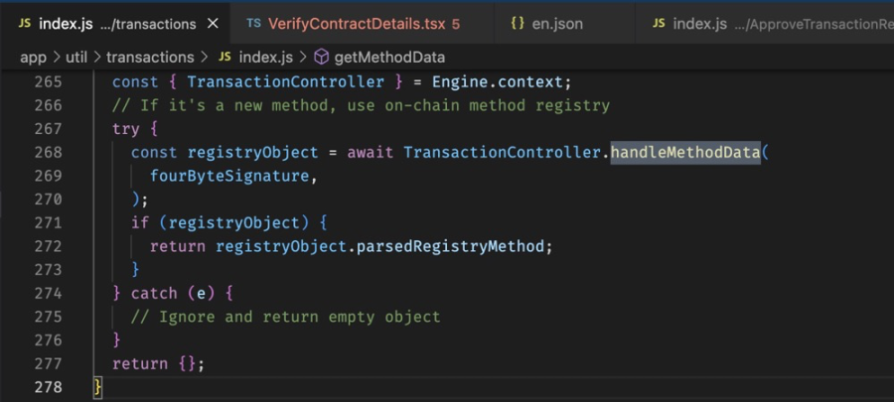
Task: Click line number 274 in gutter
Action: point(49,293)
